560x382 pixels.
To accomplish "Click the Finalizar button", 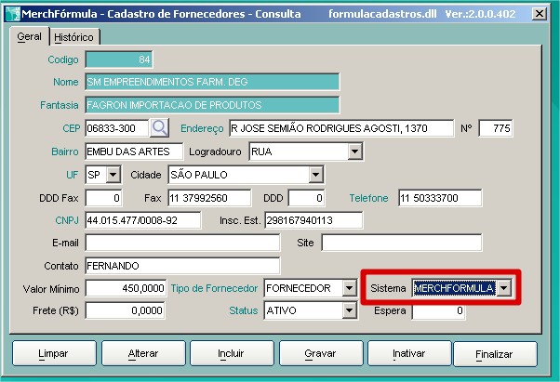I will pyautogui.click(x=495, y=354).
